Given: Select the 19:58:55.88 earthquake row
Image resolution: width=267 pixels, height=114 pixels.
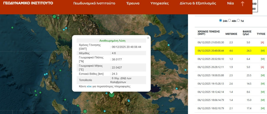Looking at the screenshot, I should [x=231, y=75].
